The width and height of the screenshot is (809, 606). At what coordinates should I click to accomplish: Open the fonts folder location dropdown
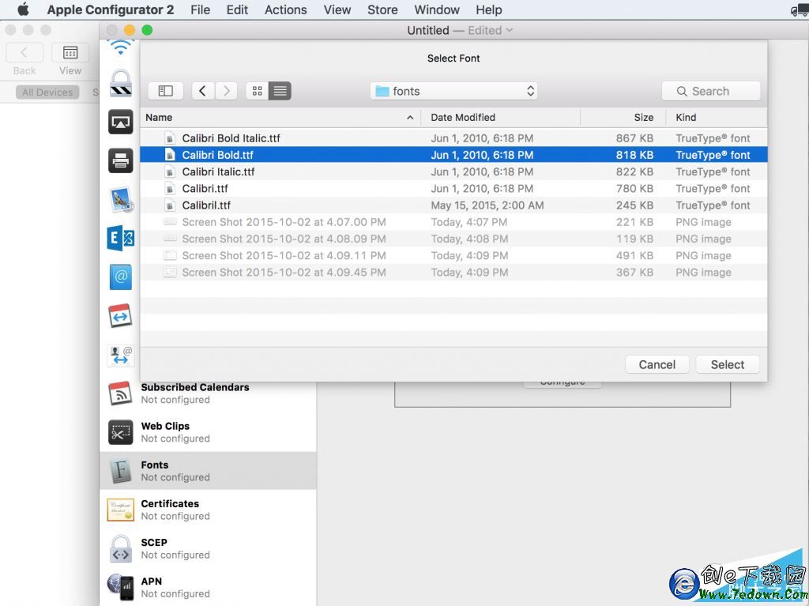coord(453,91)
